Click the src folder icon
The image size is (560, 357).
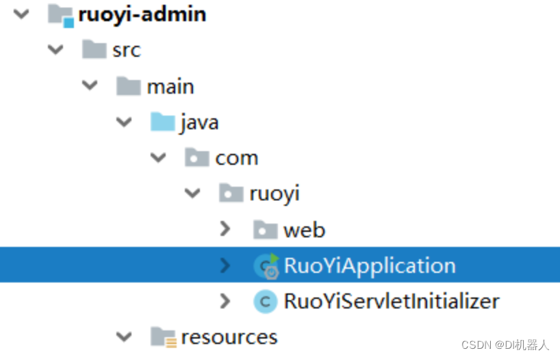pyautogui.click(x=94, y=49)
